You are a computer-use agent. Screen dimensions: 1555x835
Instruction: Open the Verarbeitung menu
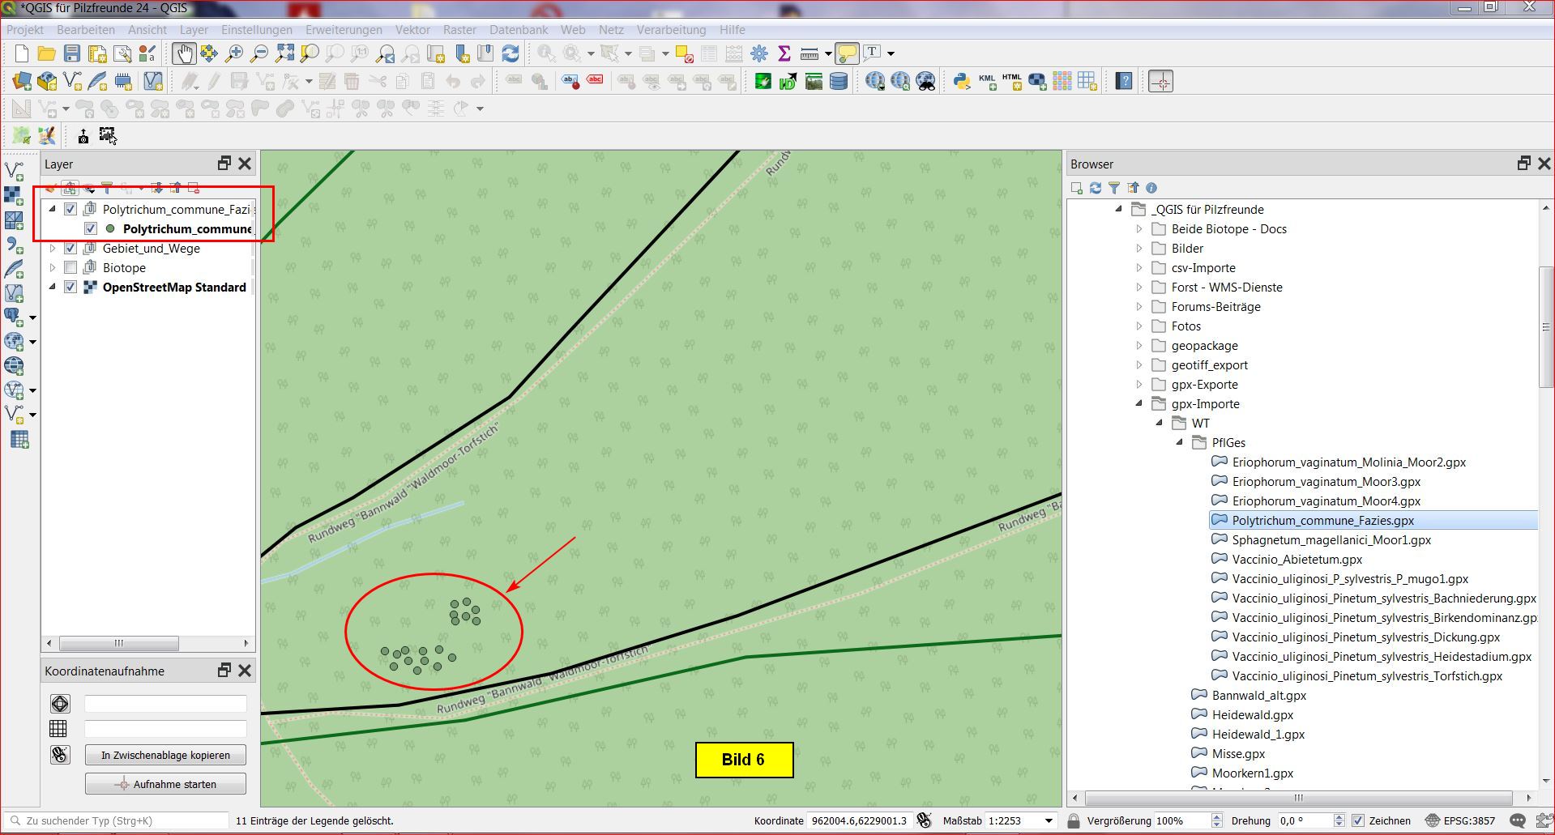[x=671, y=30]
